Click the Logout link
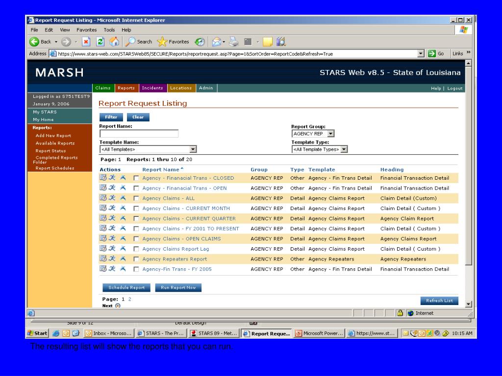This screenshot has width=502, height=376. 454,88
